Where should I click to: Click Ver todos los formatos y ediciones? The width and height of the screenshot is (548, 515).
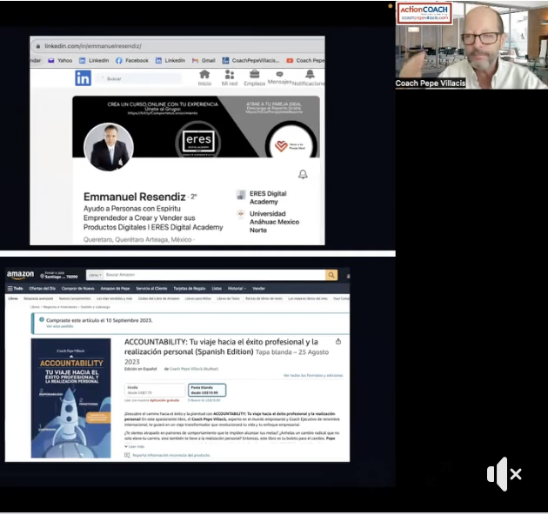click(x=313, y=375)
